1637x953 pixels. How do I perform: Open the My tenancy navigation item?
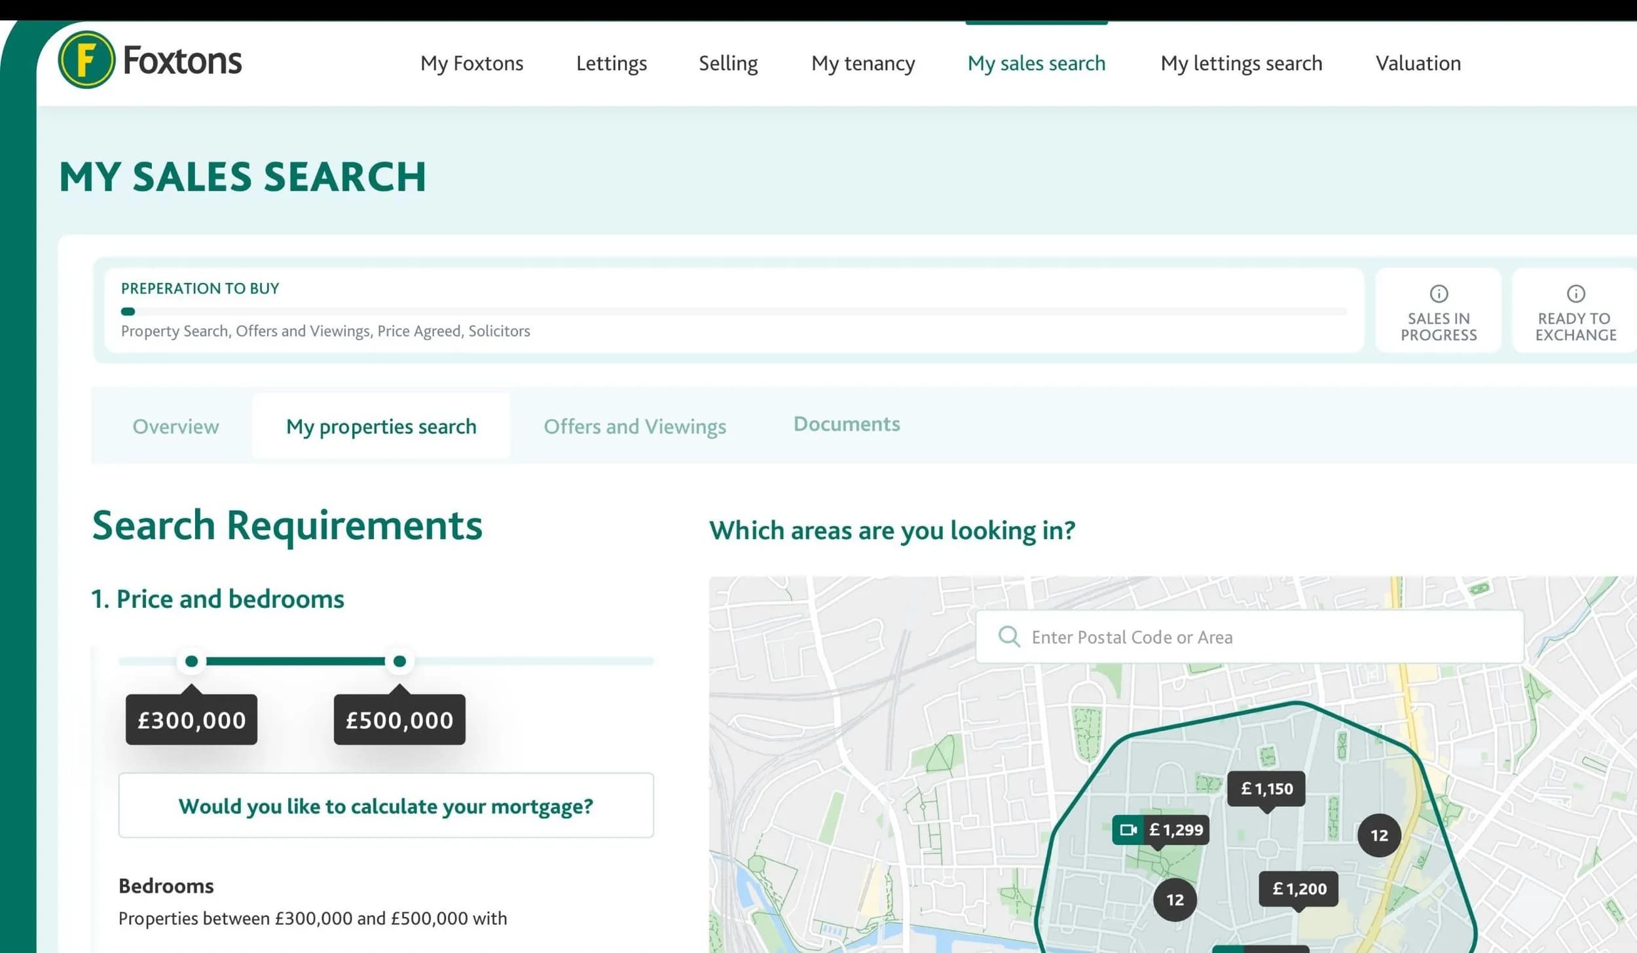(x=862, y=64)
